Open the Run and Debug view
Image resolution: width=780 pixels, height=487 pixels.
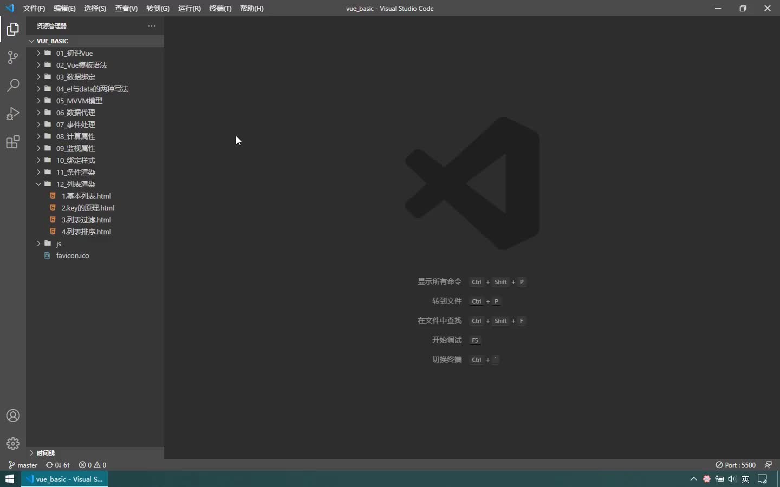(13, 114)
